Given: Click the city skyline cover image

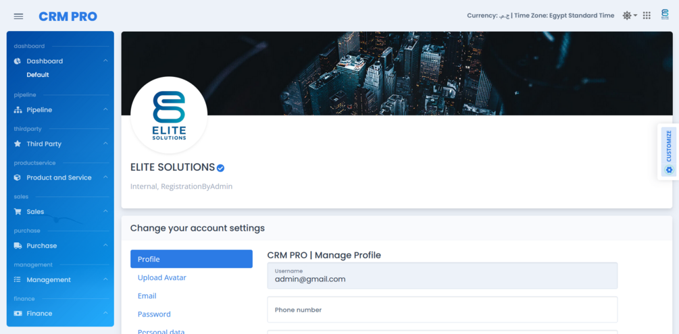Looking at the screenshot, I should coord(397,73).
